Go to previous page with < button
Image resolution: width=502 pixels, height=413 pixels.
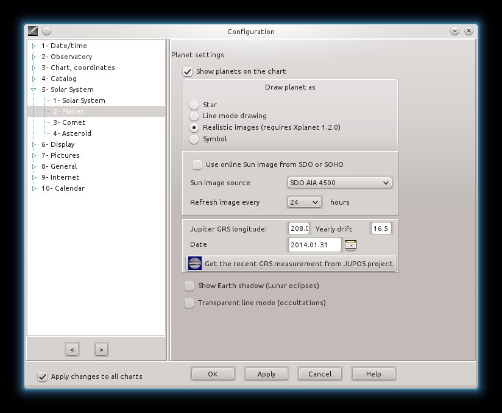click(72, 350)
